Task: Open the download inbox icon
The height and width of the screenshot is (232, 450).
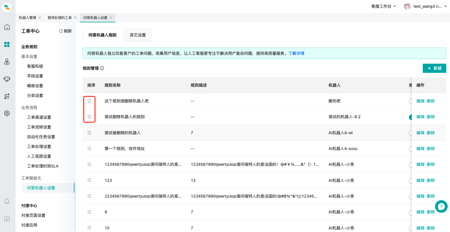Action: click(7, 219)
